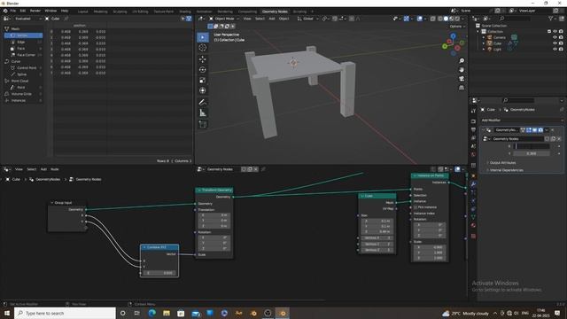Open Microsoft Edge from the taskbar
Viewport: 567px width, 319px height.
pos(152,313)
